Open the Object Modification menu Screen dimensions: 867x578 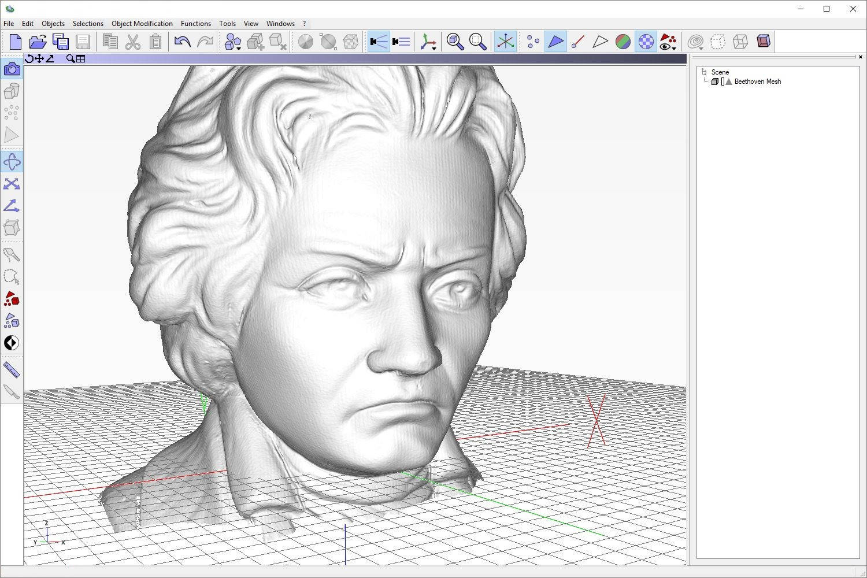click(x=142, y=24)
